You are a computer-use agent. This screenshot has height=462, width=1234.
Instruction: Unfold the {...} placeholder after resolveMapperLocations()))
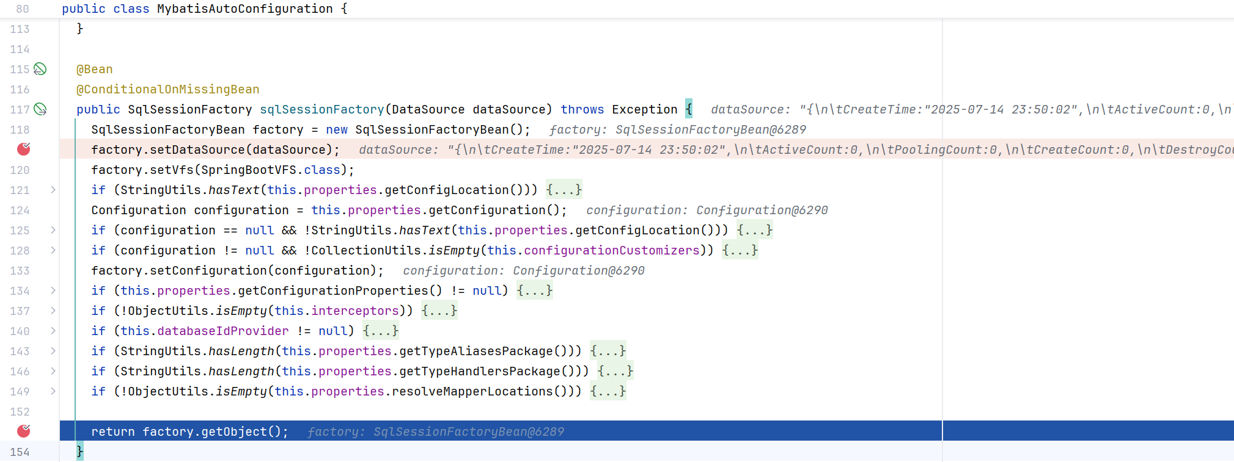[x=608, y=391]
